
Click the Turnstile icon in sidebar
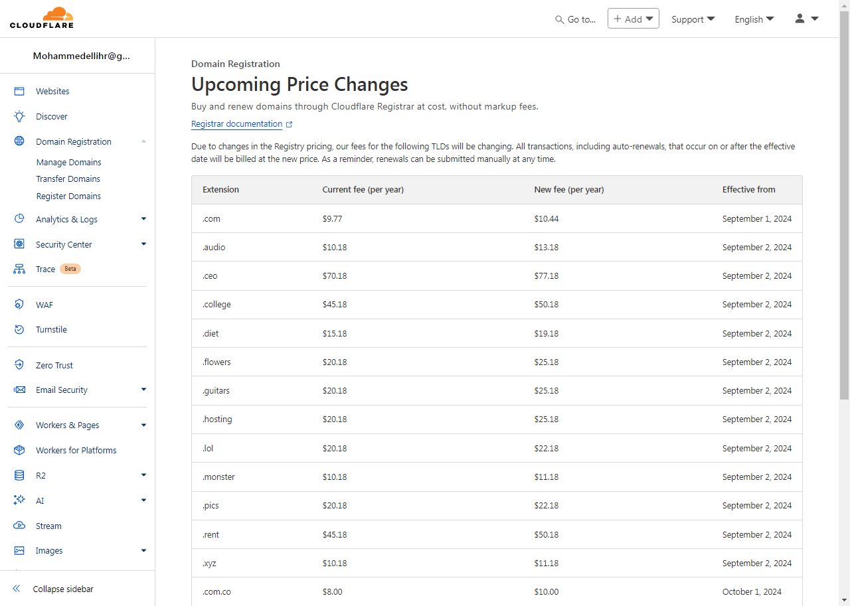click(x=19, y=330)
